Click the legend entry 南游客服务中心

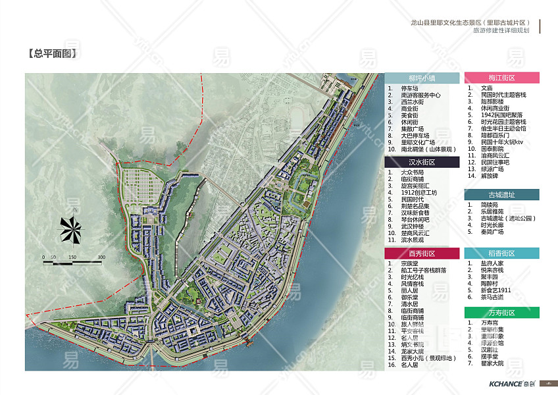[420, 95]
